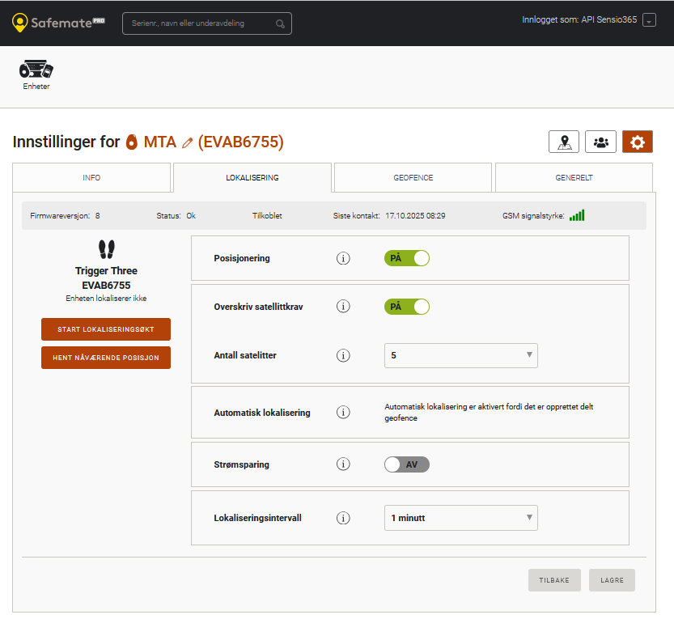
Task: Click the orange settings gear icon
Action: click(637, 142)
